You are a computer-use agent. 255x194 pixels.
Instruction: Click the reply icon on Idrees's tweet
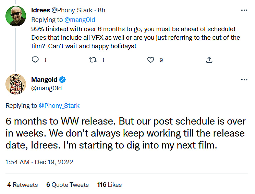coord(35,60)
